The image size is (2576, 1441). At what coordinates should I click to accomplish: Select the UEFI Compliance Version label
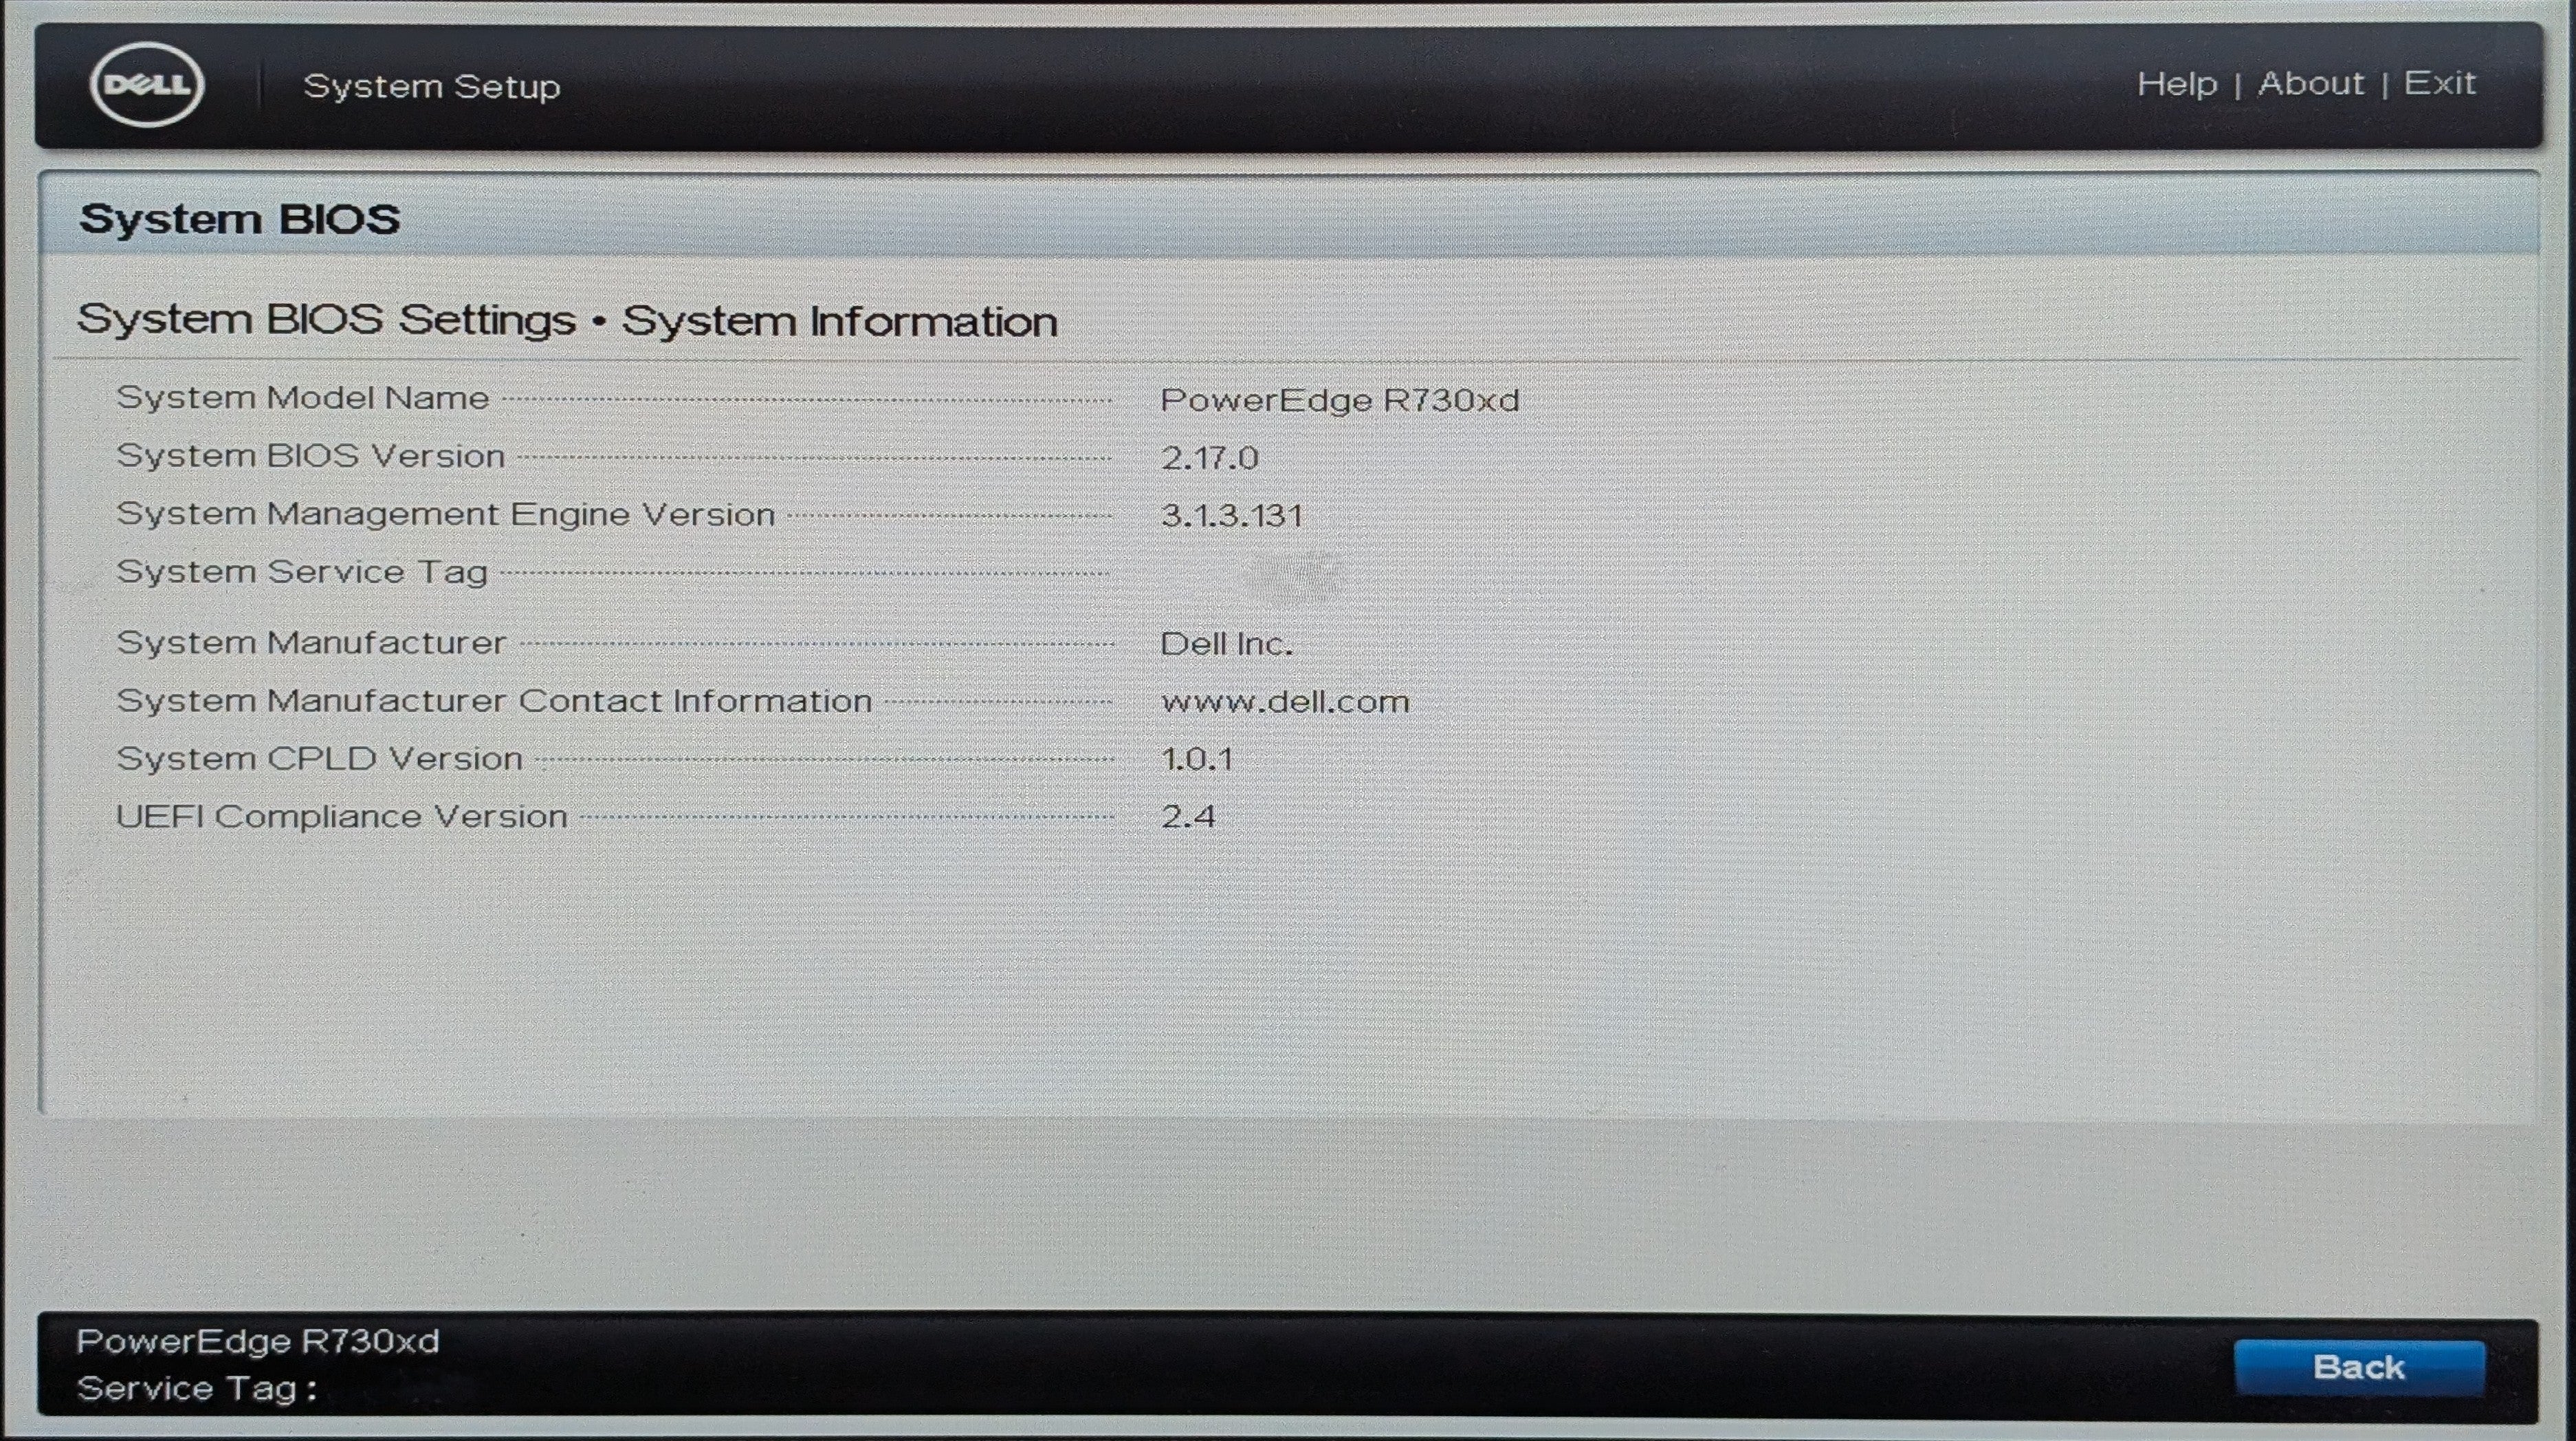(342, 816)
